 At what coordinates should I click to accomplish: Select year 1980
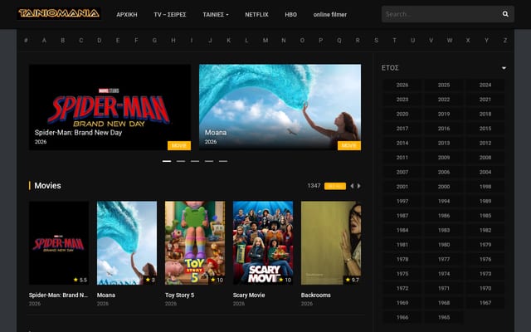pyautogui.click(x=444, y=245)
